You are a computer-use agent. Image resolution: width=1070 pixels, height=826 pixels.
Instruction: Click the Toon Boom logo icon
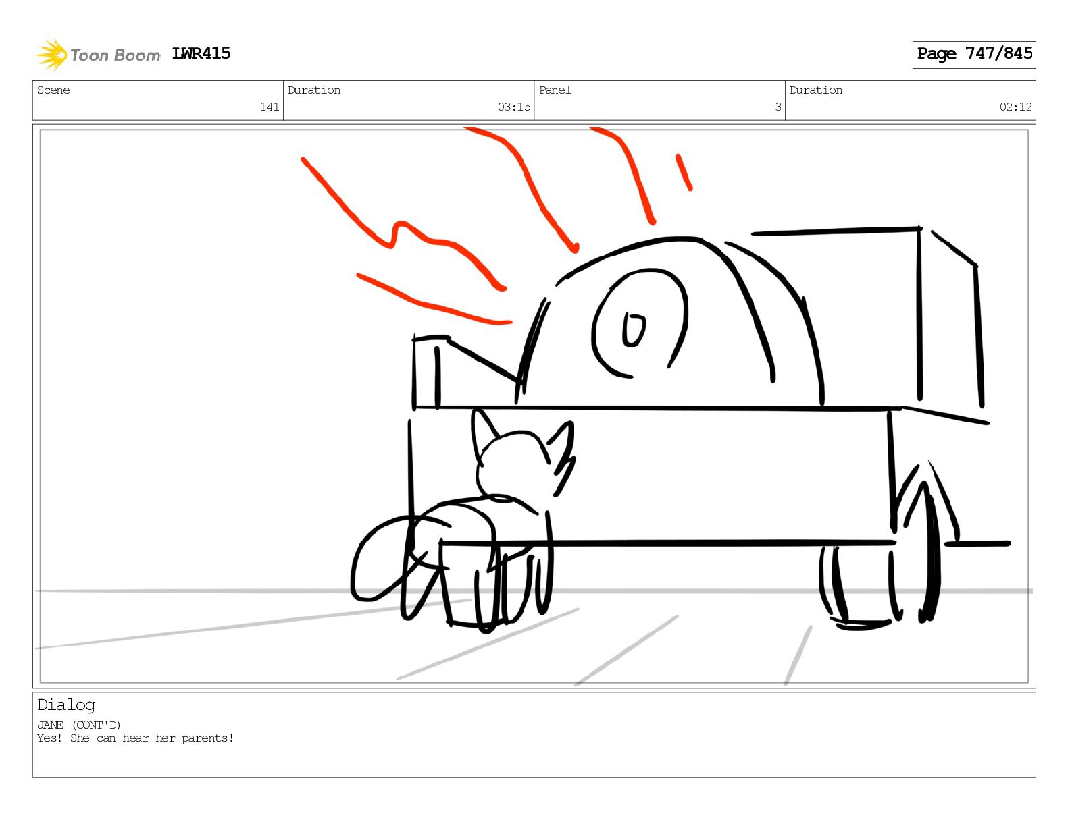(51, 55)
